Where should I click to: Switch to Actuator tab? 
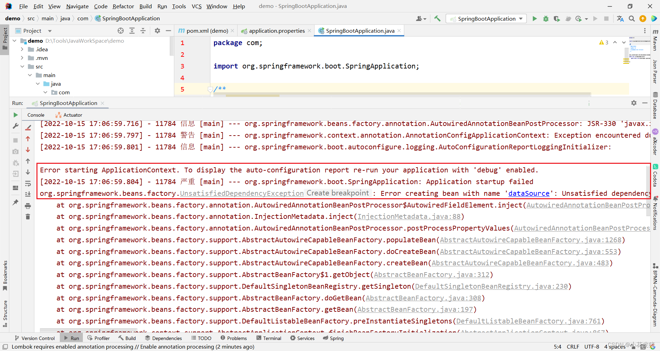click(x=69, y=115)
